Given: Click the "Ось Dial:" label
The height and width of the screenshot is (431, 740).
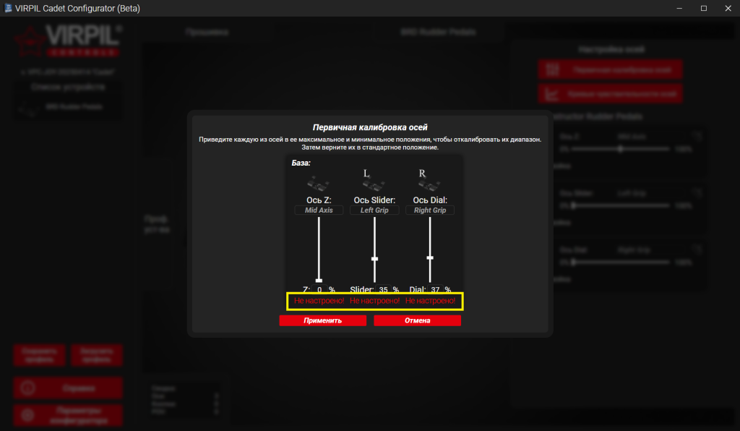Looking at the screenshot, I should click(x=430, y=200).
